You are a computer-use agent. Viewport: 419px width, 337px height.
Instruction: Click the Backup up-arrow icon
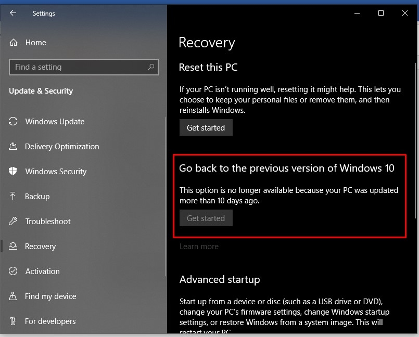point(14,196)
